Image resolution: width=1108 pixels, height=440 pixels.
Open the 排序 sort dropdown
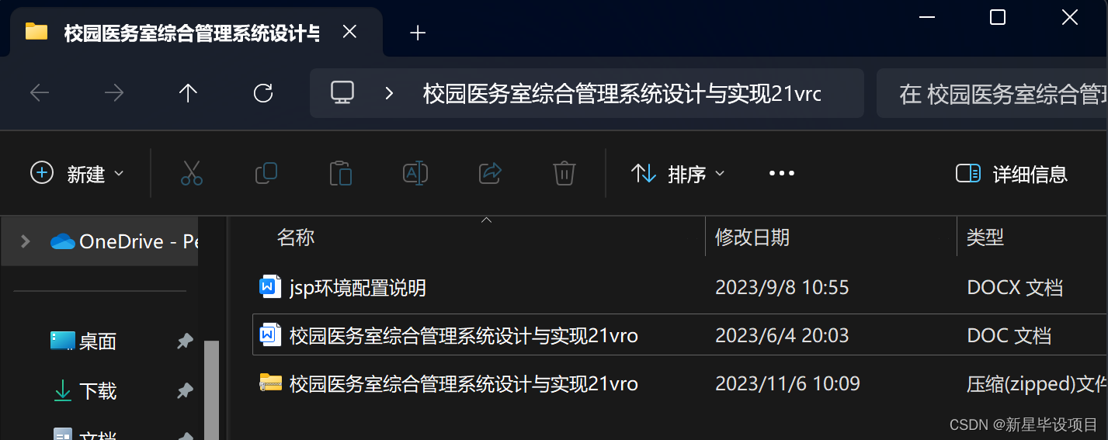678,173
